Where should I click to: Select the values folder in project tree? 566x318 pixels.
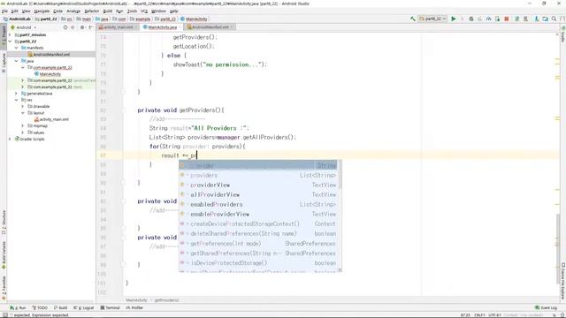pos(39,132)
